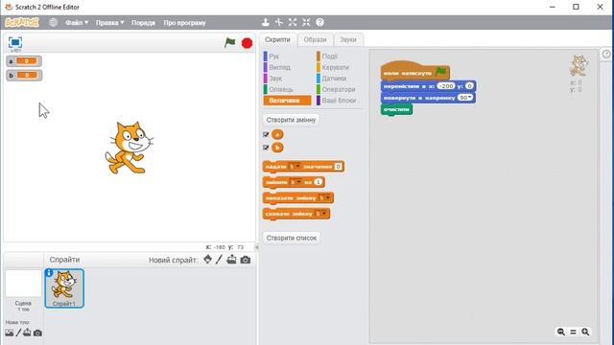This screenshot has height=345, width=614.
Task: Paint a new sprite
Action: pyautogui.click(x=219, y=260)
